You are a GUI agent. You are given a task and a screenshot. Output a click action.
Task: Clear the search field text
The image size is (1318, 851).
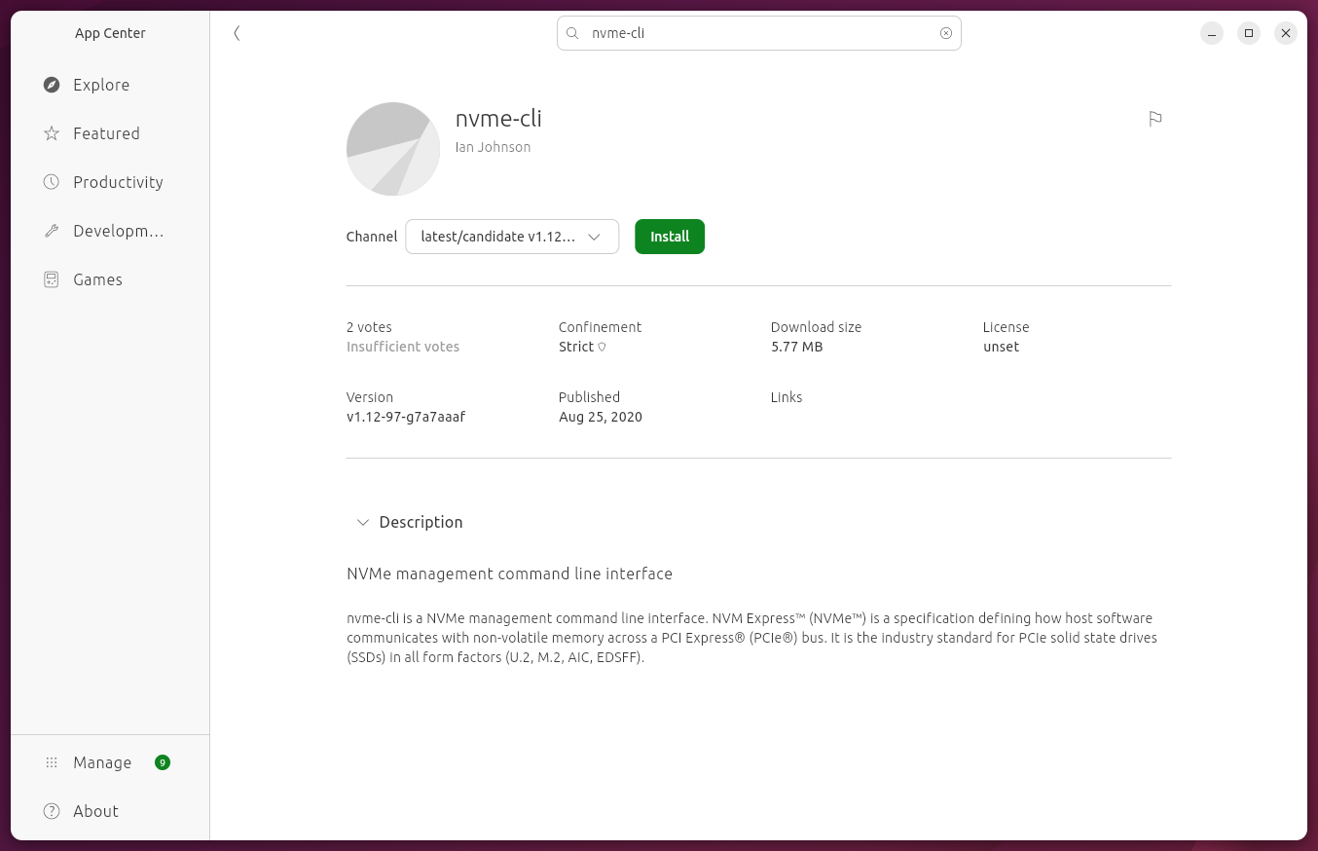[x=945, y=33]
